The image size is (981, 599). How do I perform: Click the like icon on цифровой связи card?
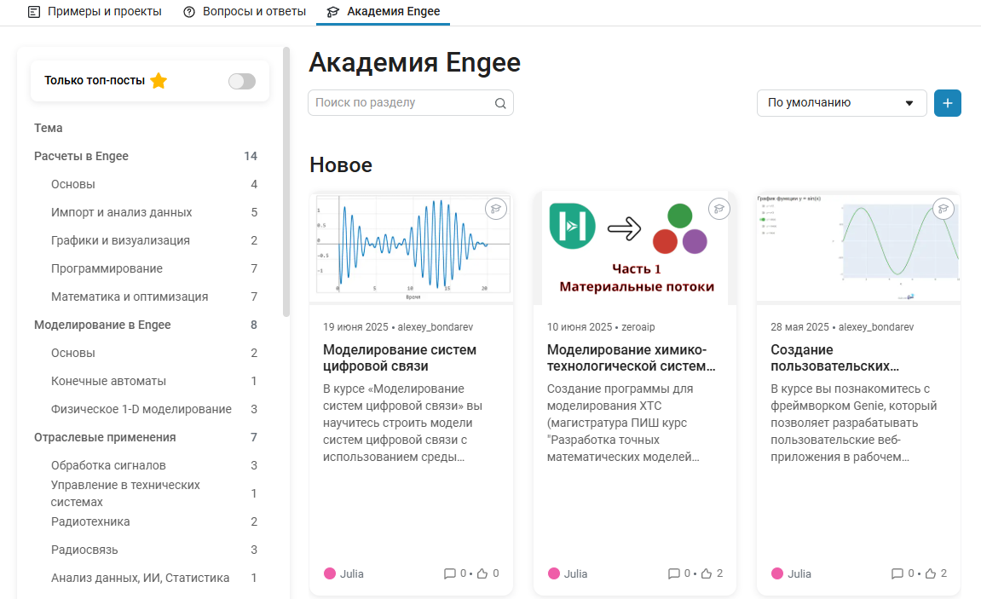coord(482,573)
